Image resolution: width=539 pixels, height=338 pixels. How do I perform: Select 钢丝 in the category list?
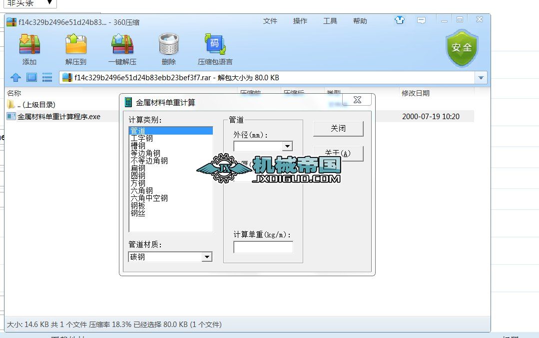click(171, 213)
